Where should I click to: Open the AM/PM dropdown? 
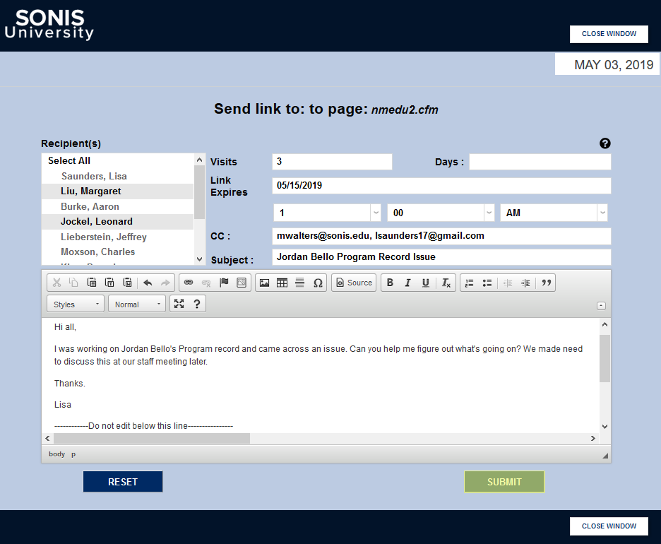[x=554, y=213]
